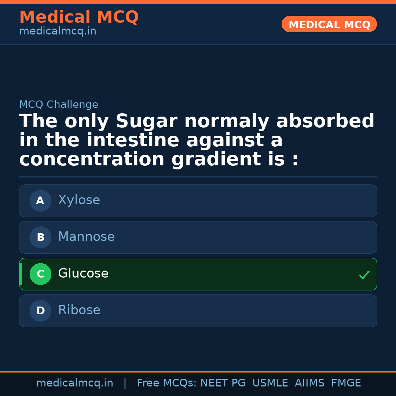Click the MCQ Challenge label
The width and height of the screenshot is (396, 396).
[59, 104]
